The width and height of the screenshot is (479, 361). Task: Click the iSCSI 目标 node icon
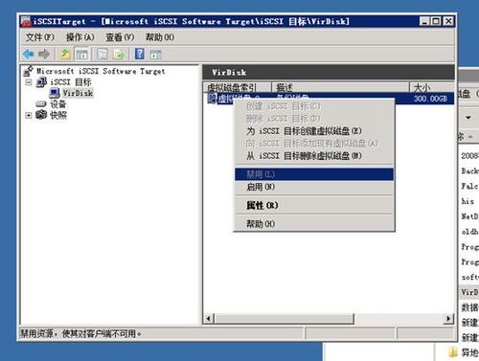click(41, 82)
